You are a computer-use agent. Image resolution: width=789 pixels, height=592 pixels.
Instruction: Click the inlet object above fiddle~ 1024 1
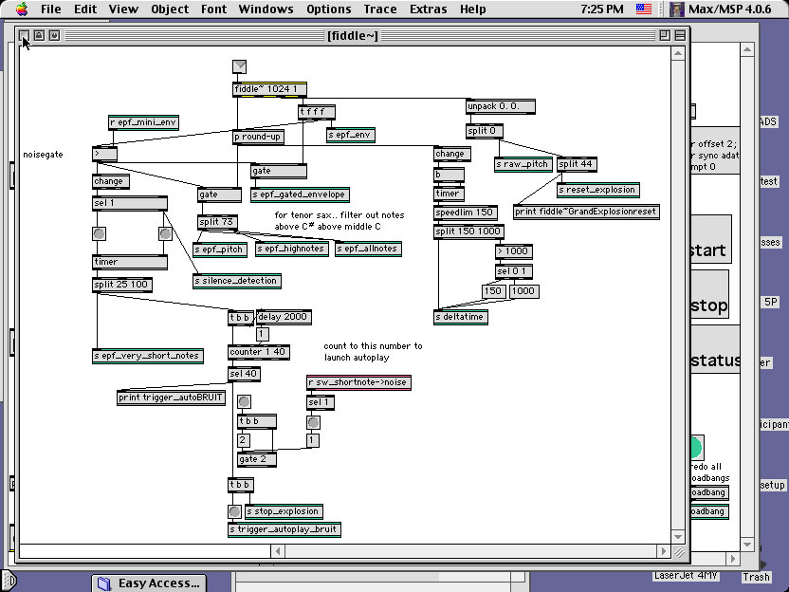(x=239, y=66)
